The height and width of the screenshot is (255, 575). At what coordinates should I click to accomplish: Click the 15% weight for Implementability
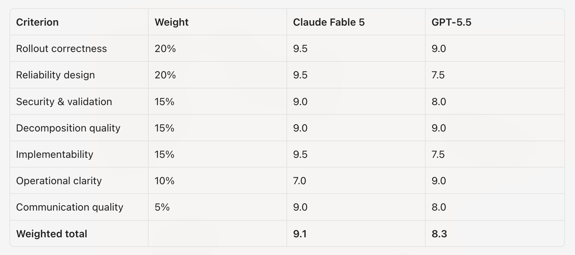pos(165,154)
